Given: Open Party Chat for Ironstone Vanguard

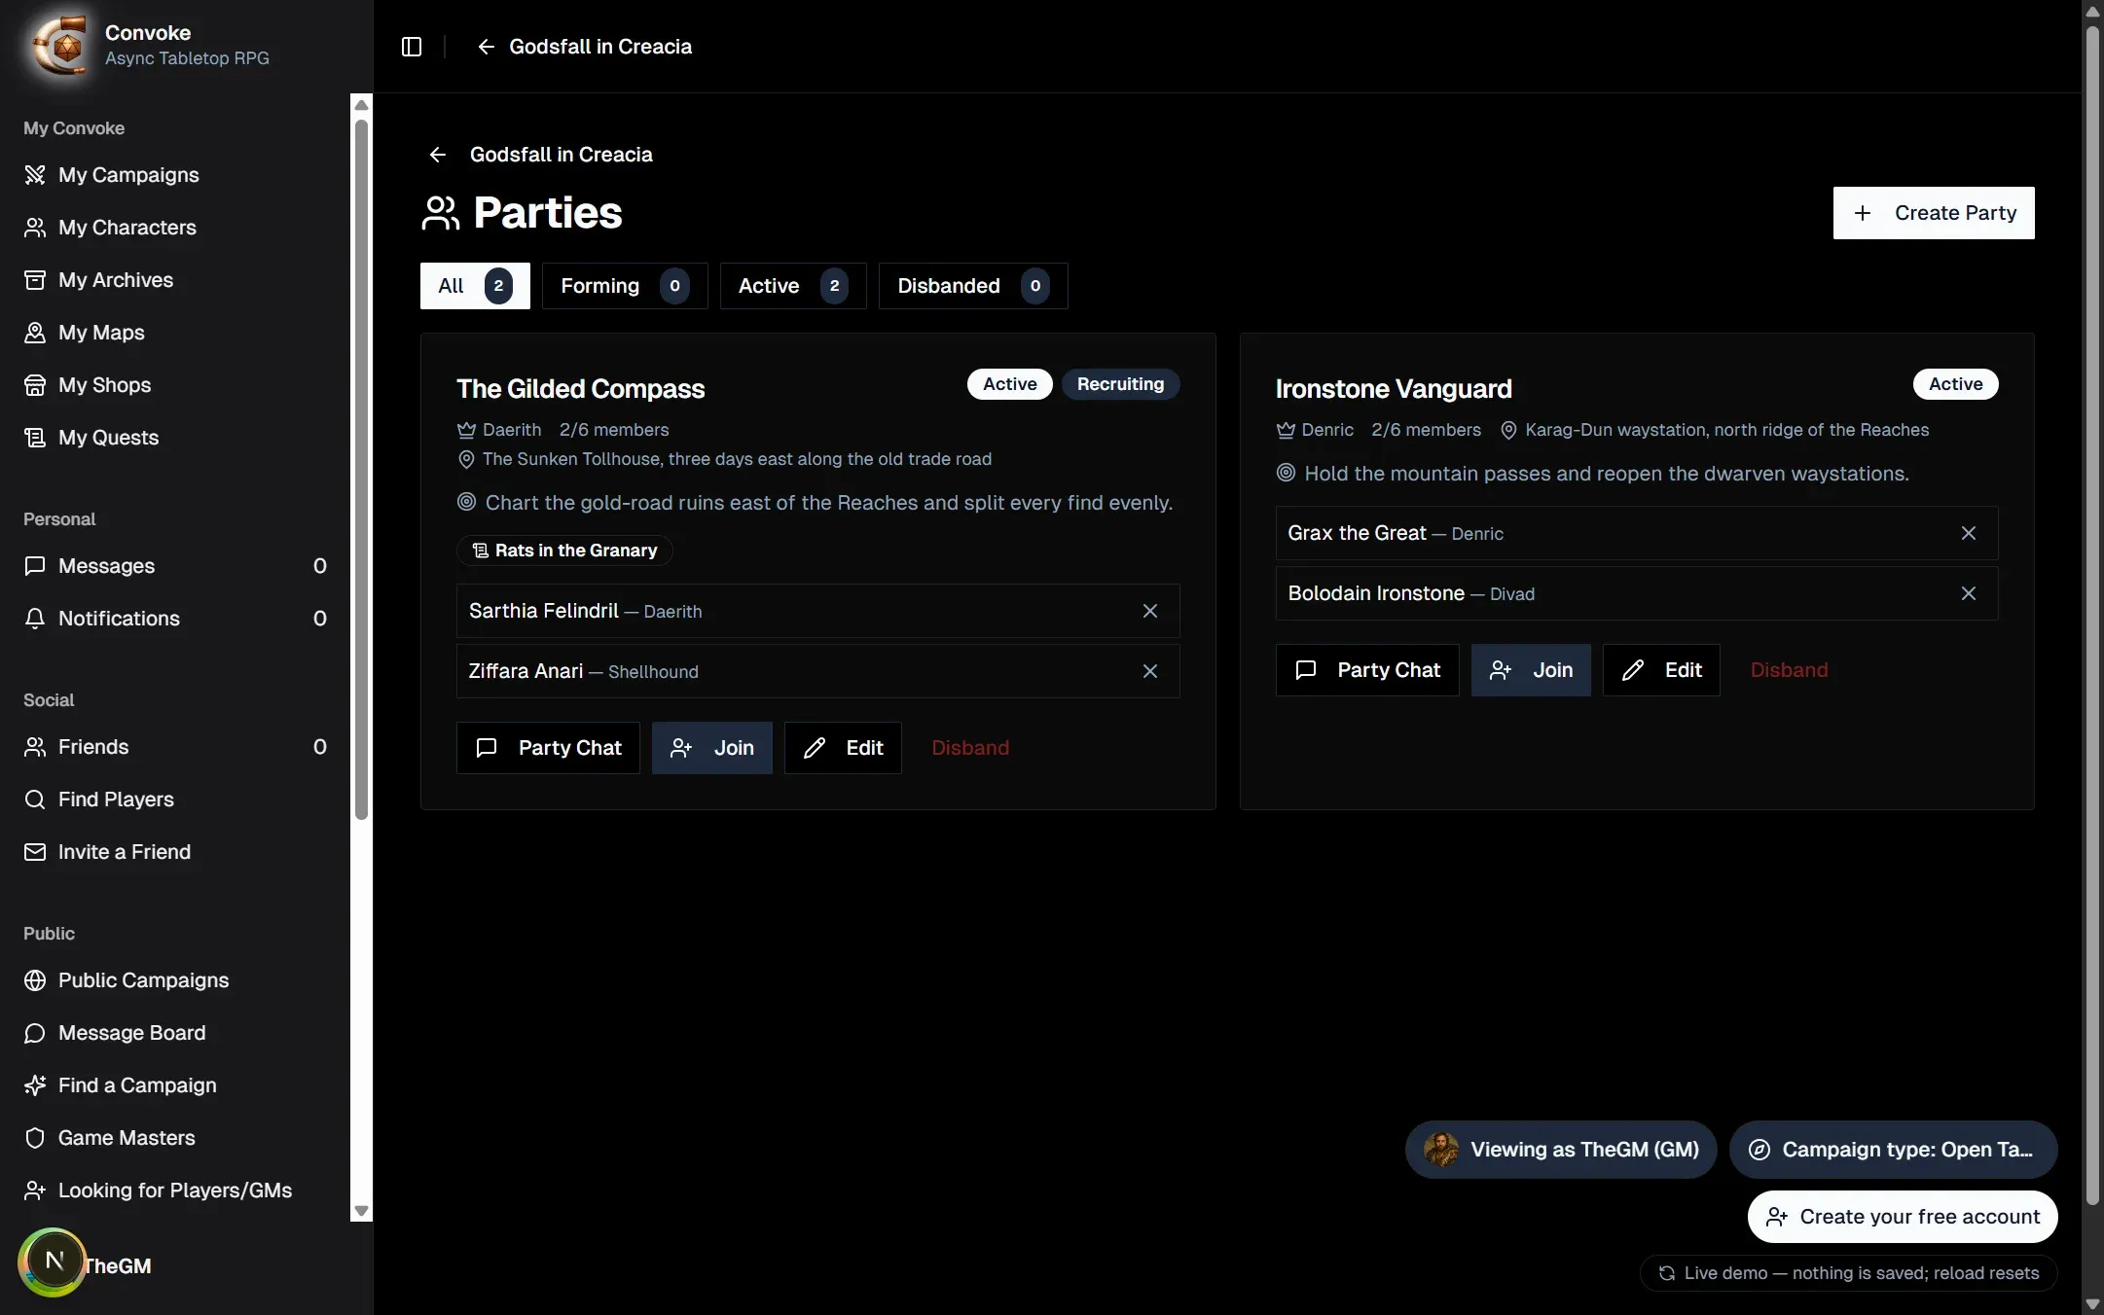Looking at the screenshot, I should tap(1367, 670).
